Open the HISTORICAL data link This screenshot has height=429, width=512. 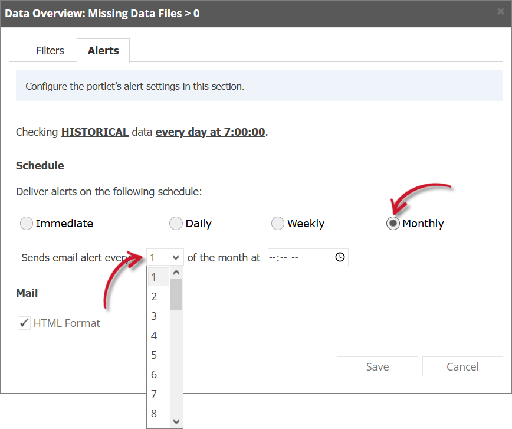[94, 132]
